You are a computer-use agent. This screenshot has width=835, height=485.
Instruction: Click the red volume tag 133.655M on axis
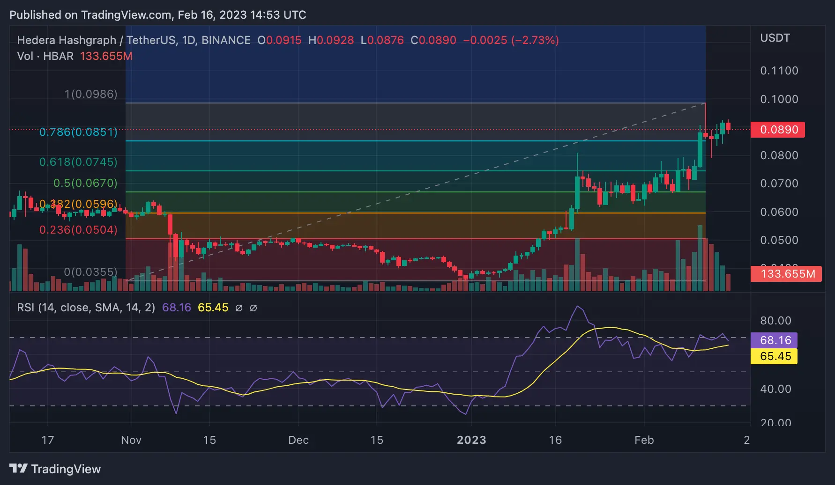786,274
